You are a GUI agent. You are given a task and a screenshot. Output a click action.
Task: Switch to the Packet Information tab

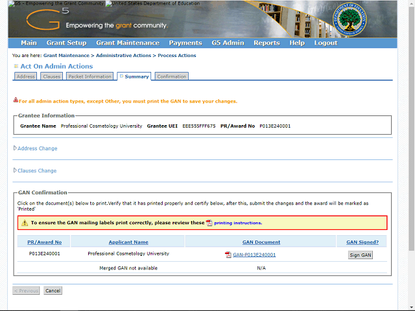pos(90,76)
